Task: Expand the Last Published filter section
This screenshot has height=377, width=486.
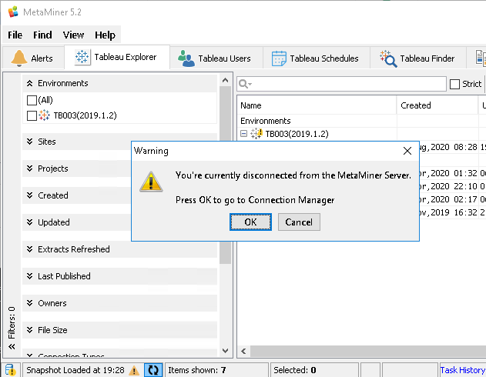Action: pyautogui.click(x=30, y=276)
